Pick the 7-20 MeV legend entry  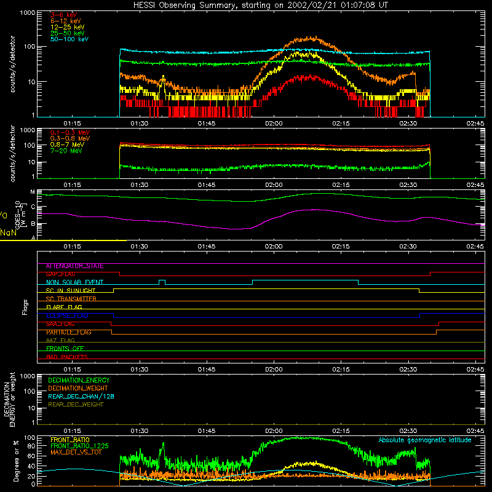[66, 151]
